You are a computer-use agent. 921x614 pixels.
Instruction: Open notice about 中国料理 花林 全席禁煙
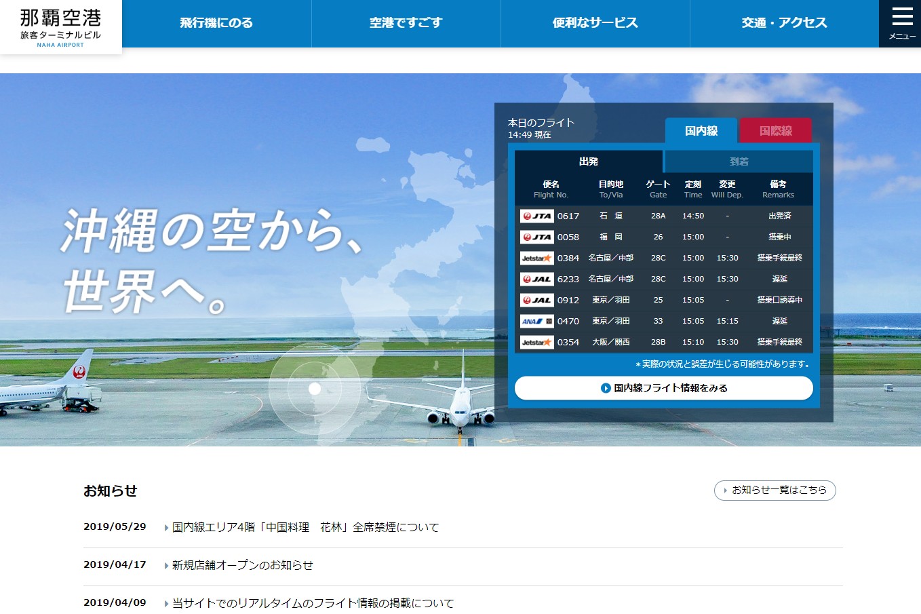click(x=305, y=527)
